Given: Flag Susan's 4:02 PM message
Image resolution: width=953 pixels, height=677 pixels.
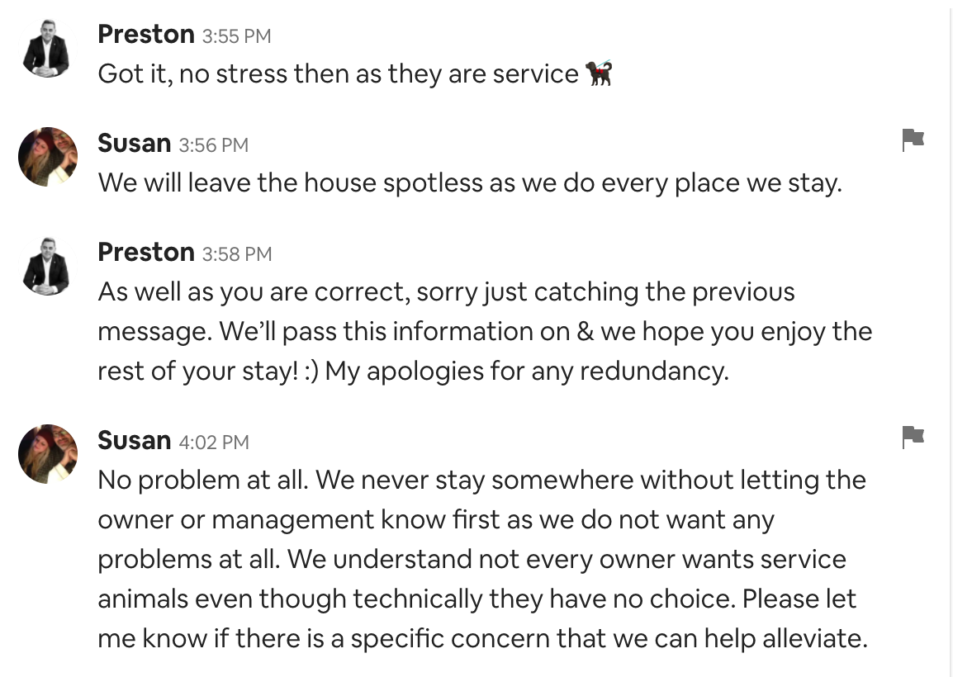Looking at the screenshot, I should tap(913, 437).
